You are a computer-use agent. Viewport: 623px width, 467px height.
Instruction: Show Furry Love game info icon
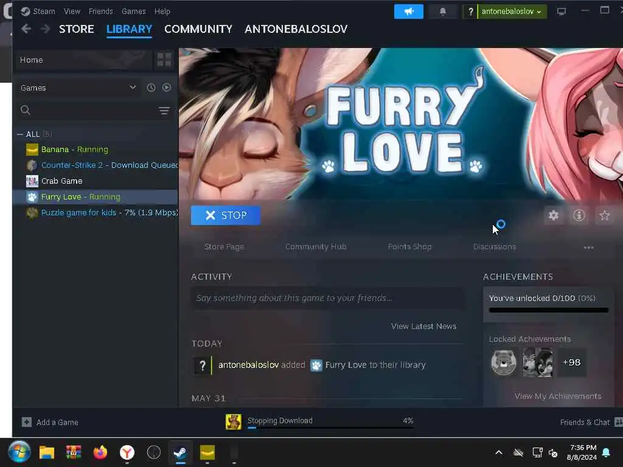[x=579, y=215]
